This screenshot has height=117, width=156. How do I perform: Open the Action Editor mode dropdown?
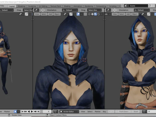click(69, 111)
